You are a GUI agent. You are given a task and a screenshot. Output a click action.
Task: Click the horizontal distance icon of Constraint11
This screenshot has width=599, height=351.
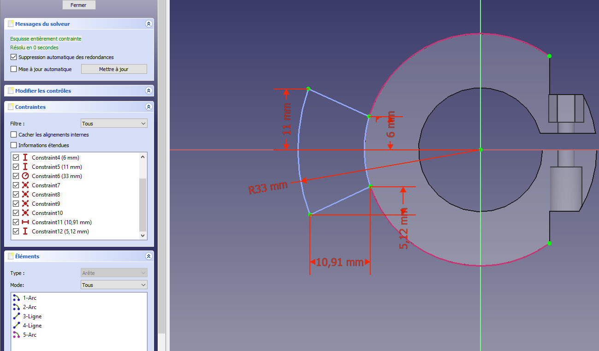pyautogui.click(x=25, y=222)
